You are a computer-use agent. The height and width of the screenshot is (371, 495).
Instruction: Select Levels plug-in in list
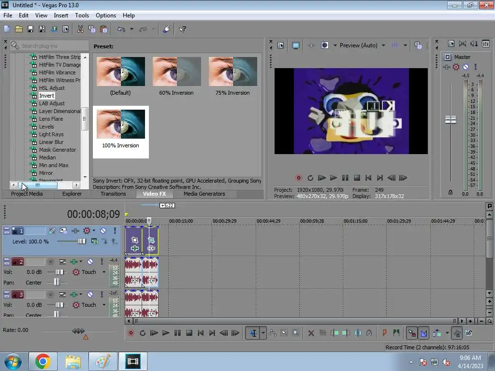[46, 127]
